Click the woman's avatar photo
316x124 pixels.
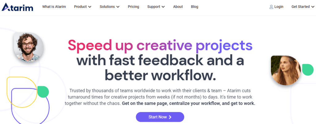tap(285, 69)
